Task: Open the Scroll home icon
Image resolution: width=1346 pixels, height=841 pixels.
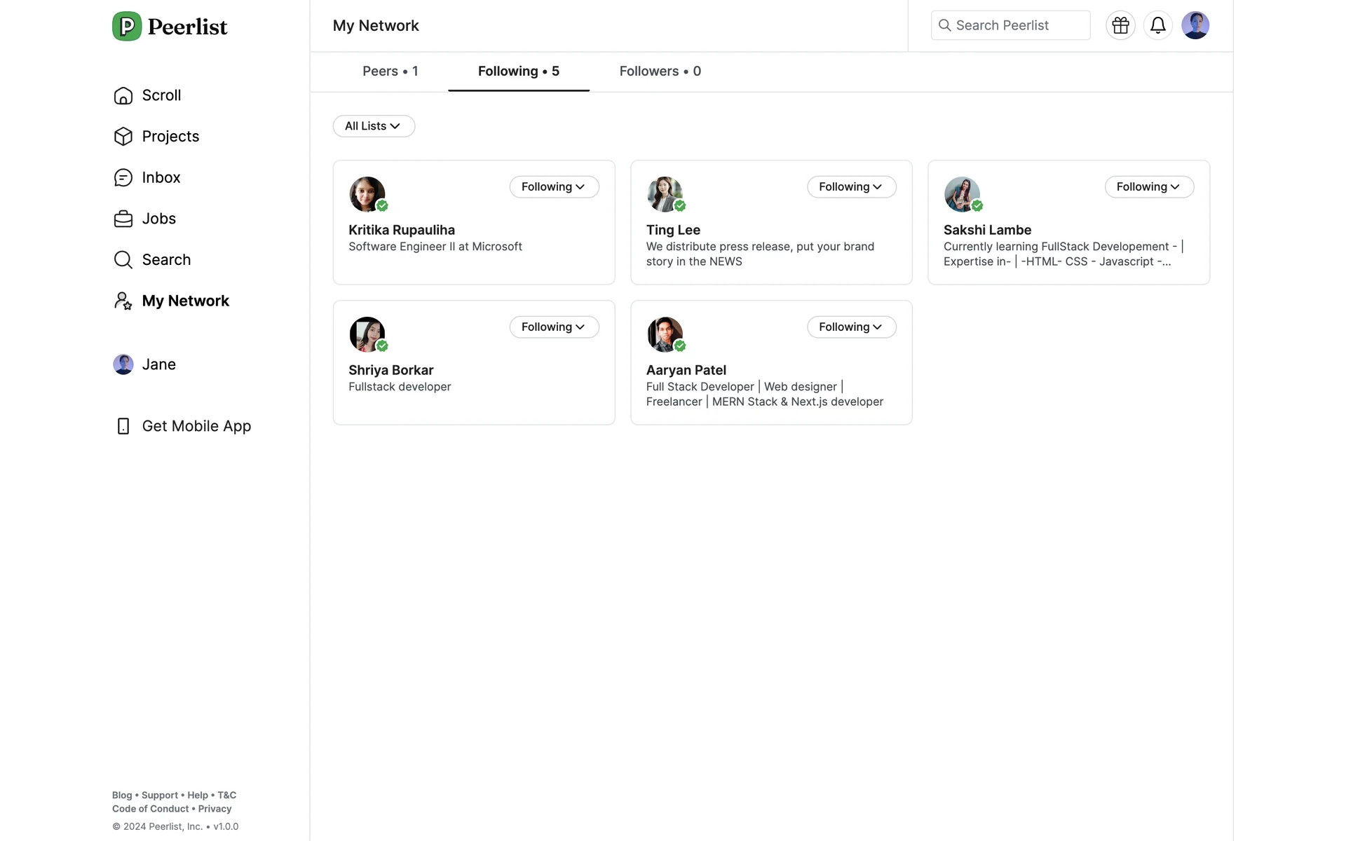Action: [123, 96]
